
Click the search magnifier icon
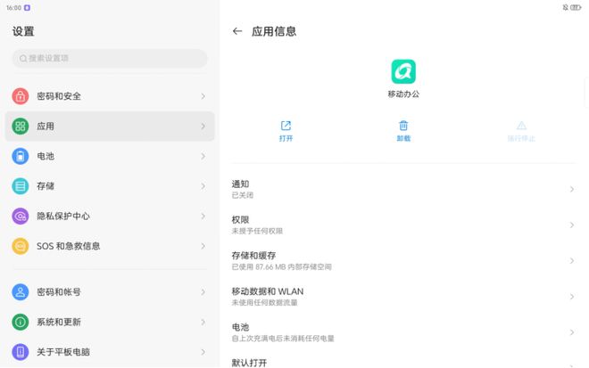(23, 58)
